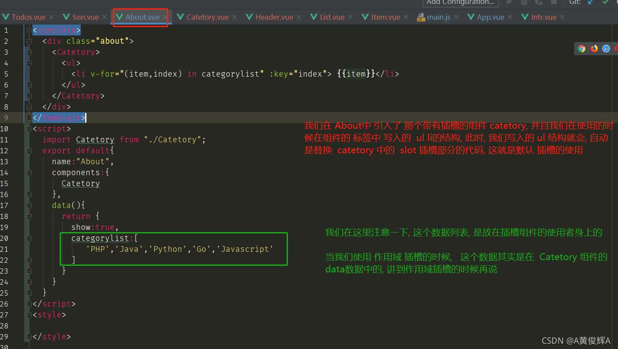Close the List.vue editor tab
This screenshot has height=349, width=618.
click(x=350, y=17)
